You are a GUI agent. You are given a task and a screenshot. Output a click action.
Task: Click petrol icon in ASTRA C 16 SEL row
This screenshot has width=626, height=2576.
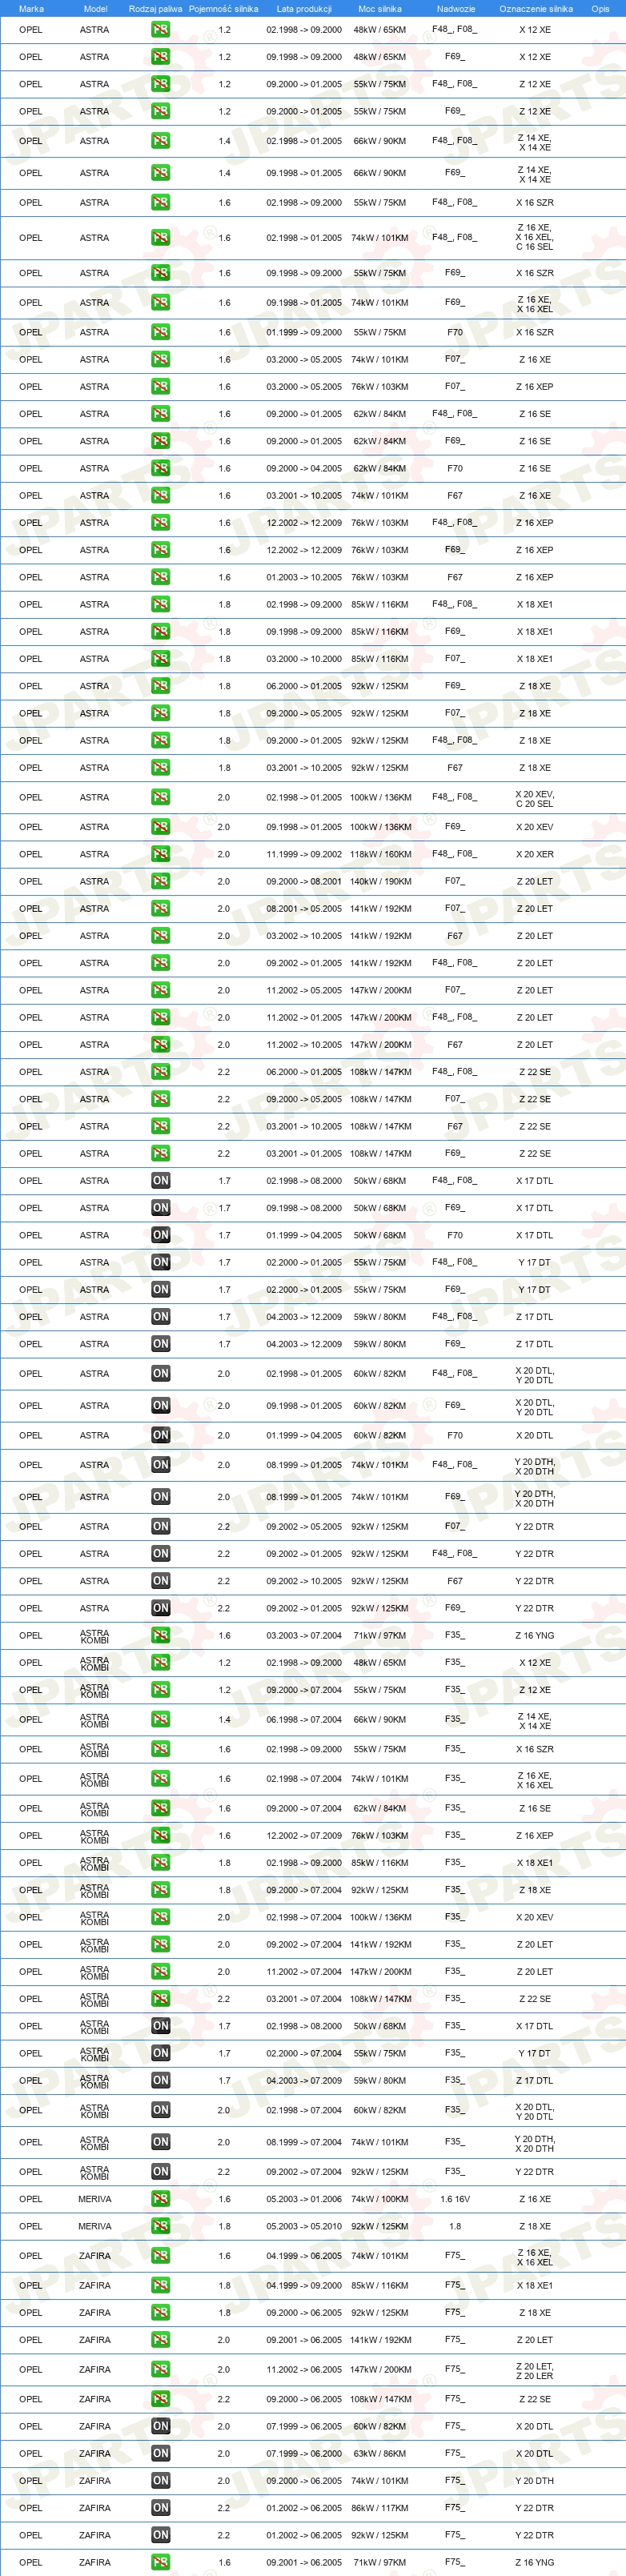(160, 237)
